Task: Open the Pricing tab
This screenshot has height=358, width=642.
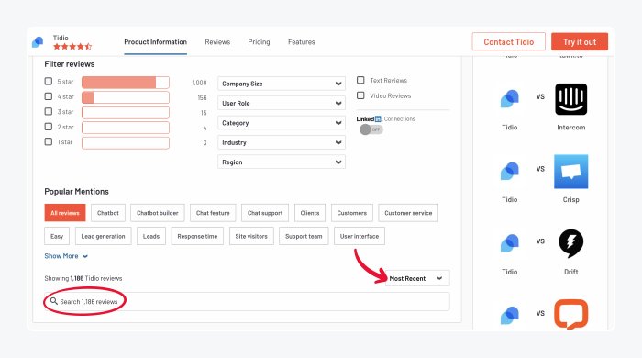Action: coord(259,42)
